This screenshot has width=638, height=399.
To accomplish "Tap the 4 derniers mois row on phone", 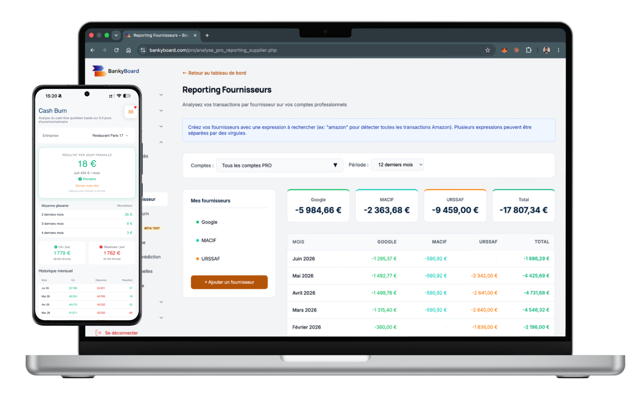I will click(x=87, y=233).
